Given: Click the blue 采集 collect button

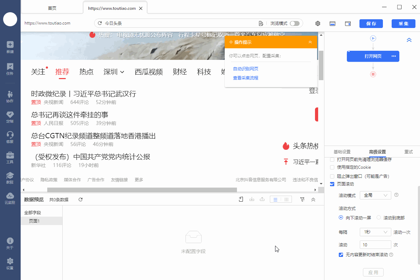Looking at the screenshot, I should (x=404, y=24).
